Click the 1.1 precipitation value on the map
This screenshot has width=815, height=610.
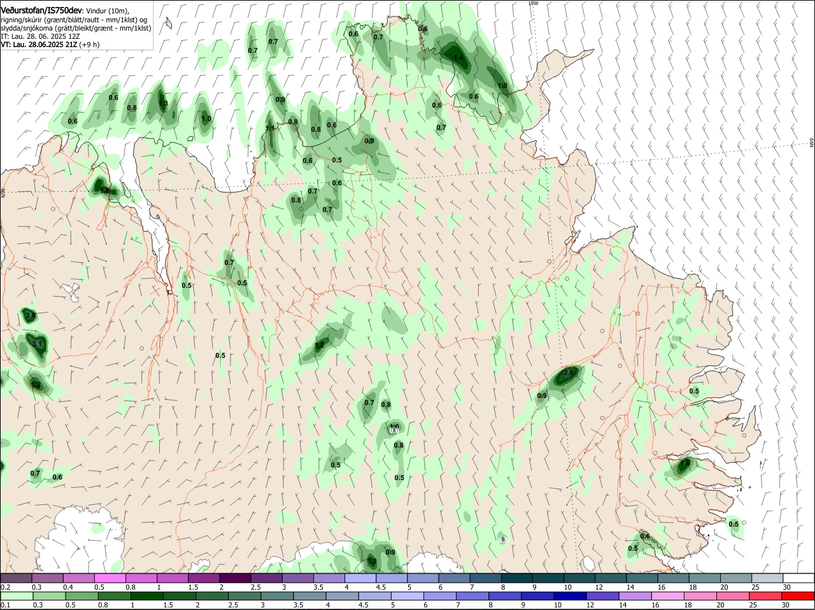[x=270, y=128]
